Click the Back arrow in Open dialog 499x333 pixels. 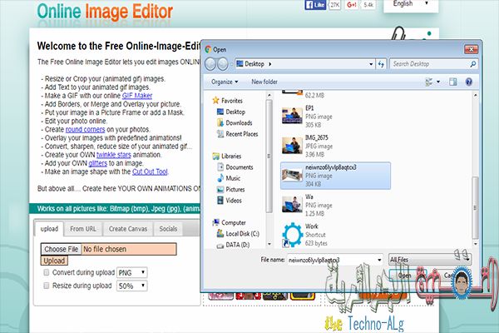(210, 64)
